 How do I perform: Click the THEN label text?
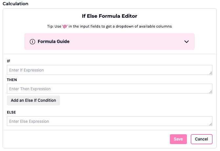coord(12,80)
